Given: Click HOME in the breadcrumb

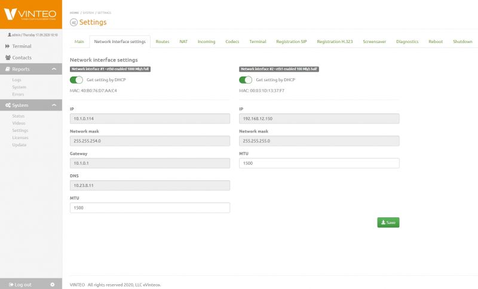Looking at the screenshot, I should [74, 13].
